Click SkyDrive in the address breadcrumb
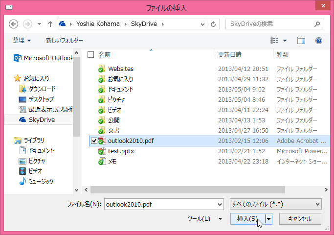The width and height of the screenshot is (334, 235). pos(144,24)
